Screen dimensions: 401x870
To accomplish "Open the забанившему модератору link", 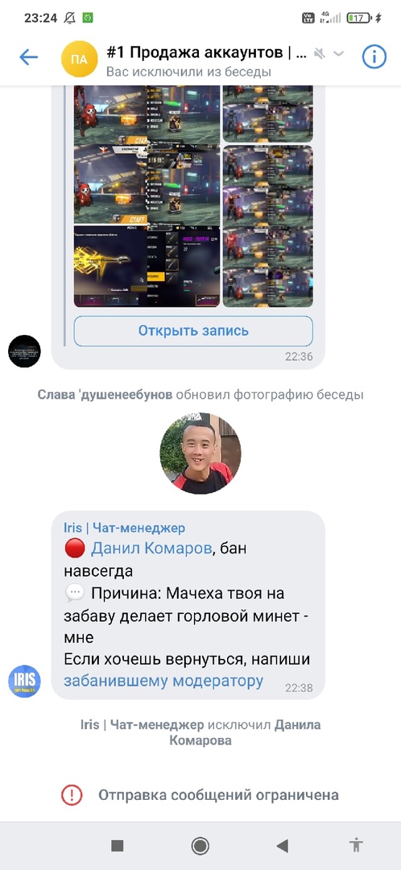I will tap(163, 680).
